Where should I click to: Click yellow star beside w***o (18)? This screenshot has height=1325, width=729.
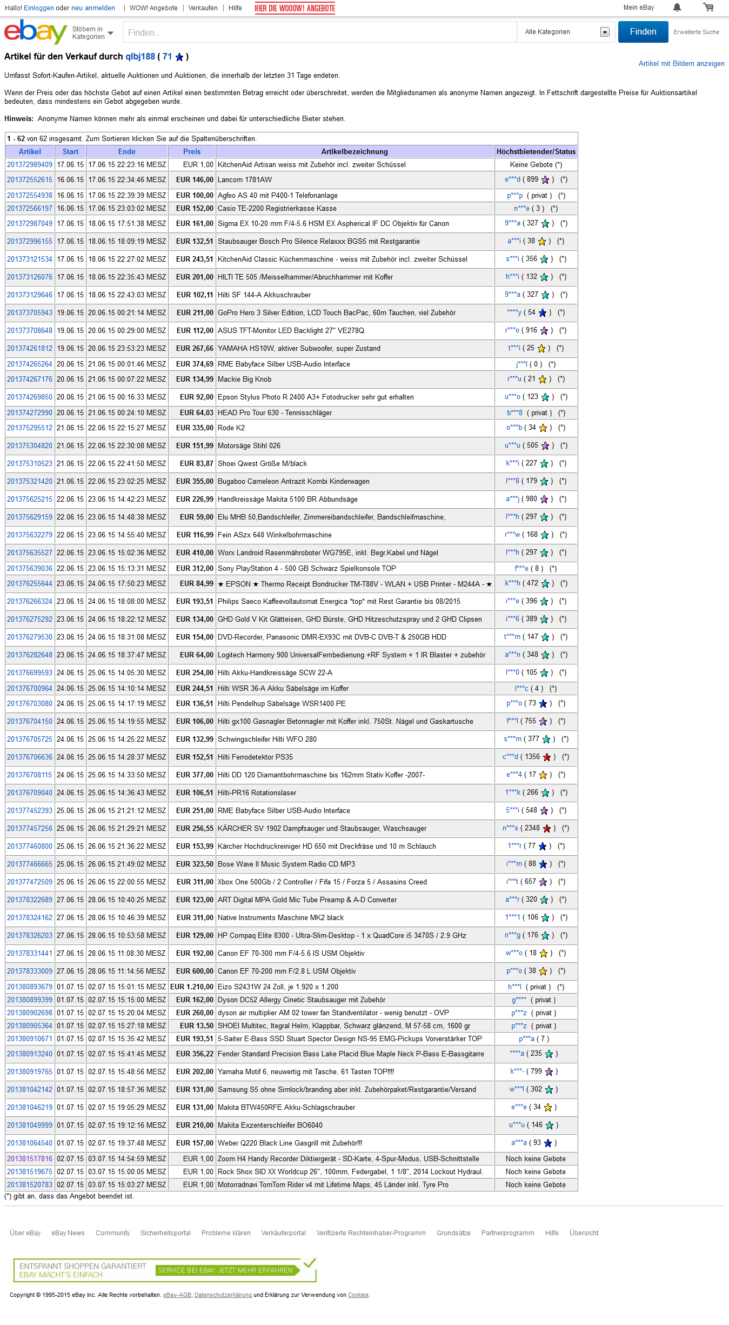pos(544,954)
